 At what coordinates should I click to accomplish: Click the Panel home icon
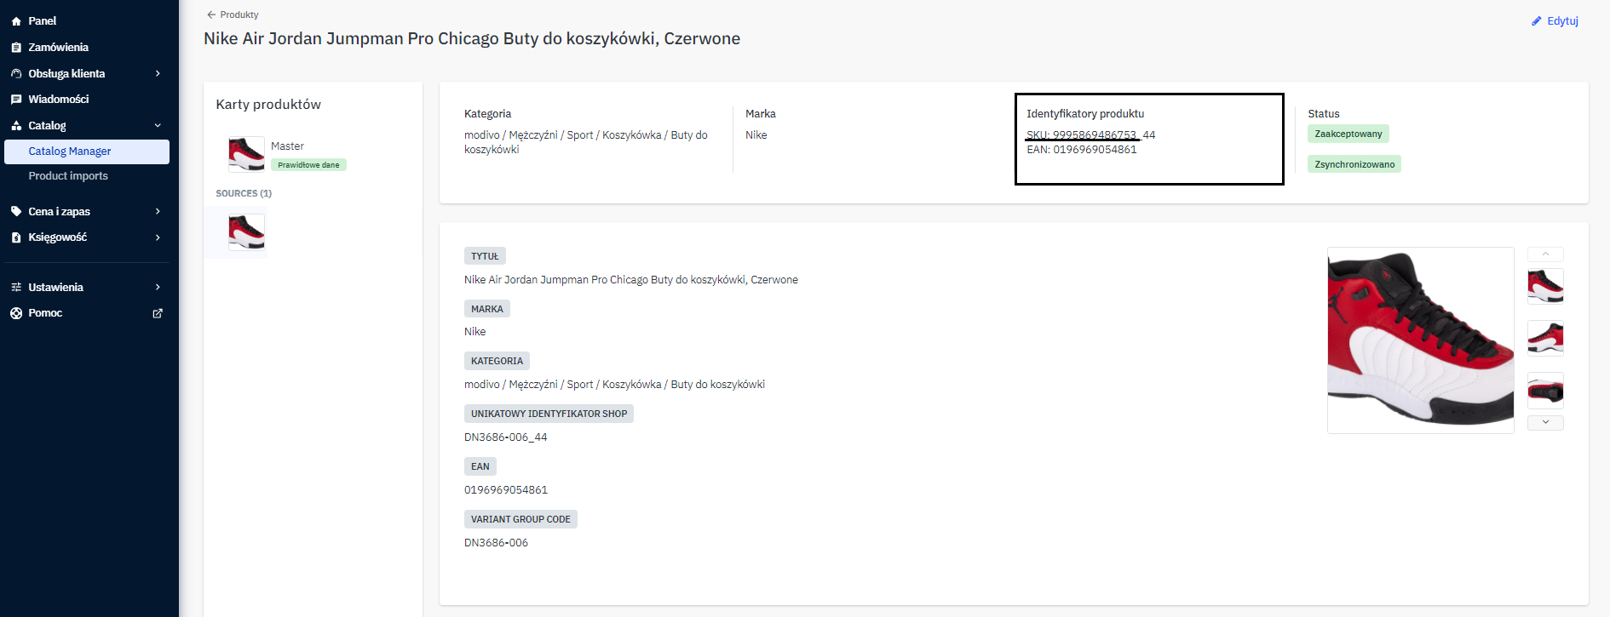click(16, 21)
